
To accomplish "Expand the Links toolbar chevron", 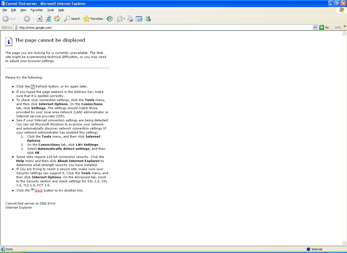I will tap(345, 26).
